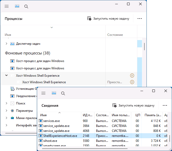172x151 pixels.
Task: Select sihost.exe row
Action: tap(103, 141)
